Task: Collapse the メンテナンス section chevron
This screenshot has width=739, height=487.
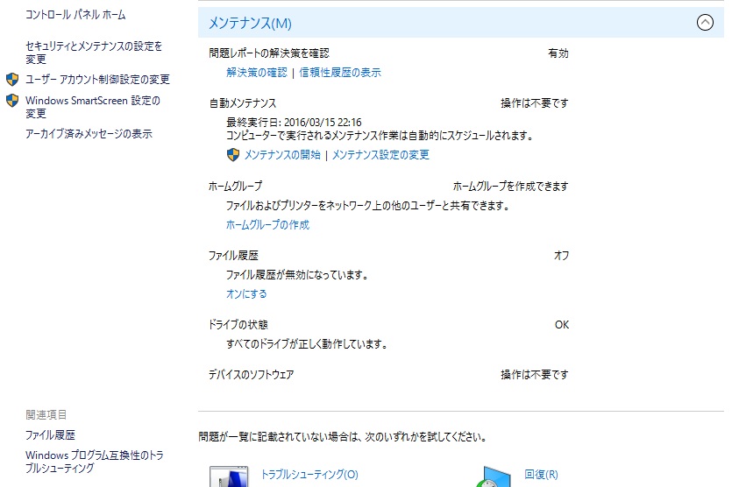Action: 705,22
